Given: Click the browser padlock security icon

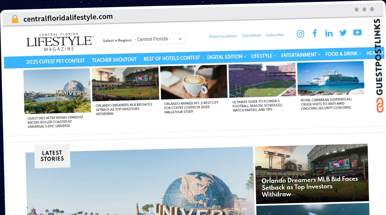Looking at the screenshot, I should tap(15, 19).
